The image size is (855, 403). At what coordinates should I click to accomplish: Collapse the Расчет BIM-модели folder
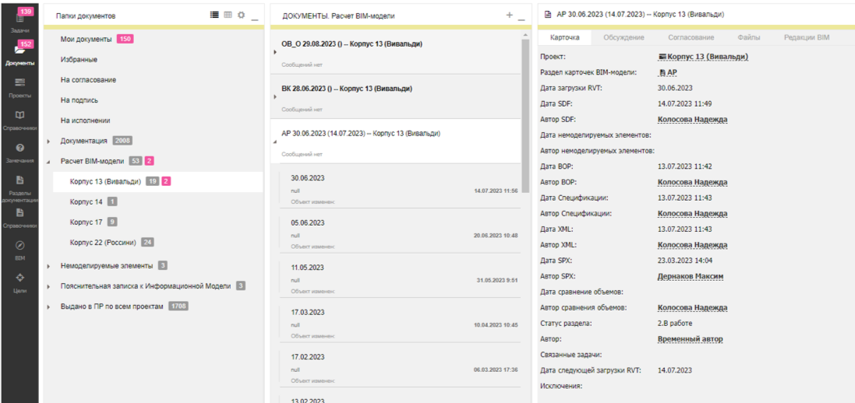click(x=48, y=162)
